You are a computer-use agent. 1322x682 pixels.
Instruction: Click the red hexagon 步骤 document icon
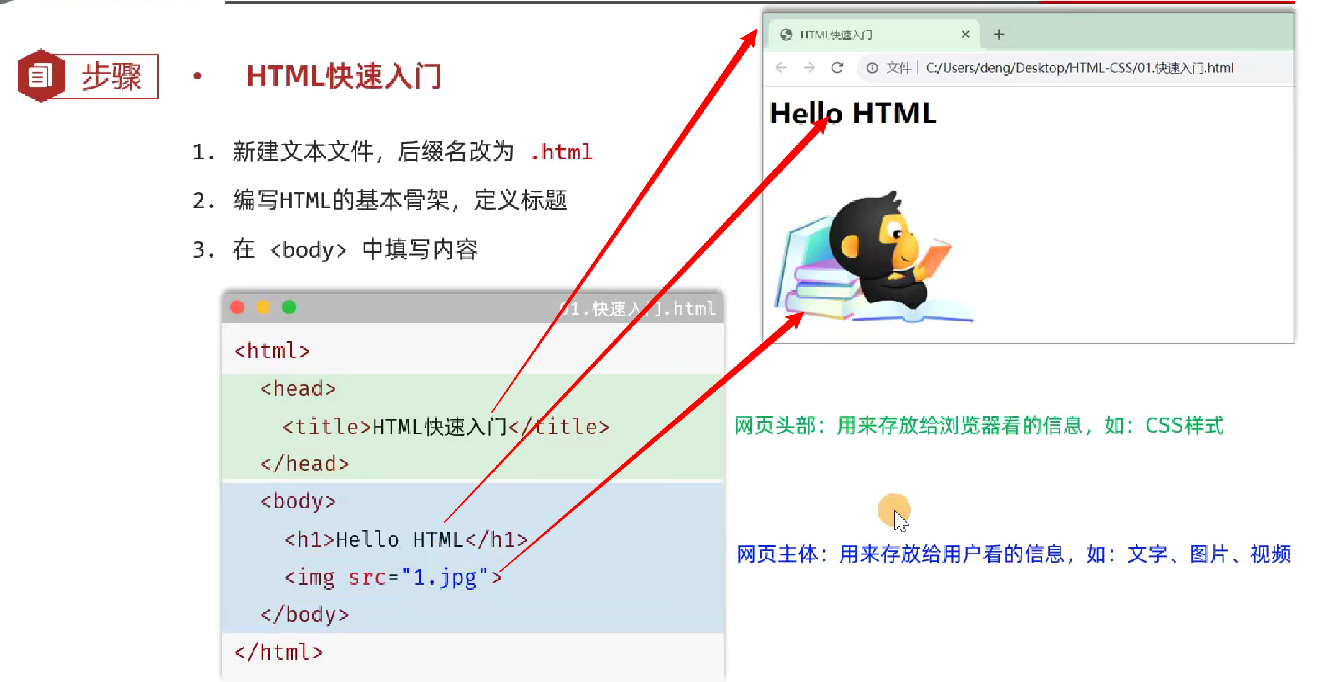click(x=40, y=76)
